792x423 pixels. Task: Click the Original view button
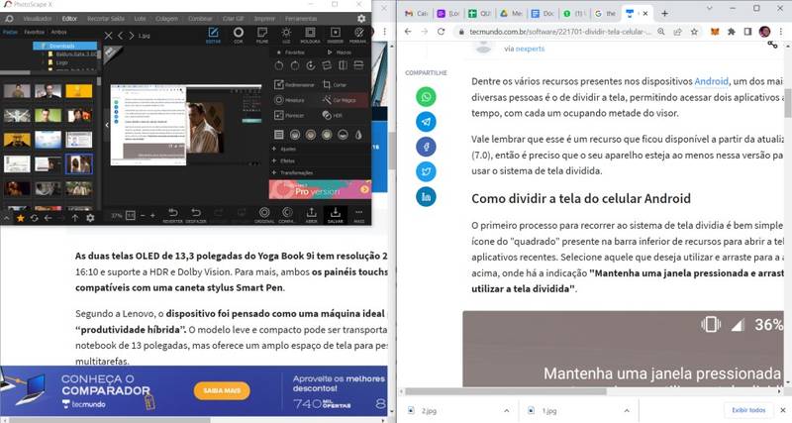[264, 215]
